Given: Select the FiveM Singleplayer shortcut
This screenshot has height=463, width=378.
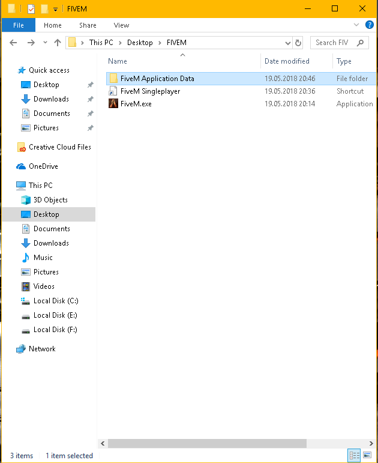Looking at the screenshot, I should (x=150, y=91).
